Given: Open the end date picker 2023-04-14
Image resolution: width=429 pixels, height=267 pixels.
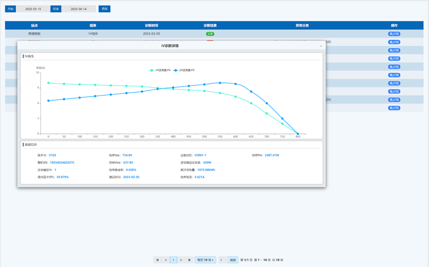Looking at the screenshot, I should (x=79, y=9).
